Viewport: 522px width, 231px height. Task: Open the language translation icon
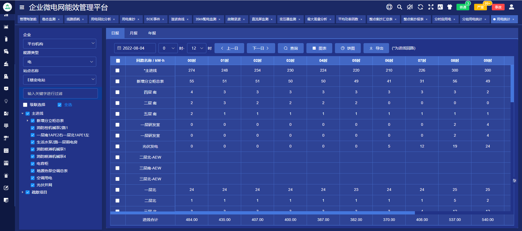pyautogui.click(x=440, y=7)
